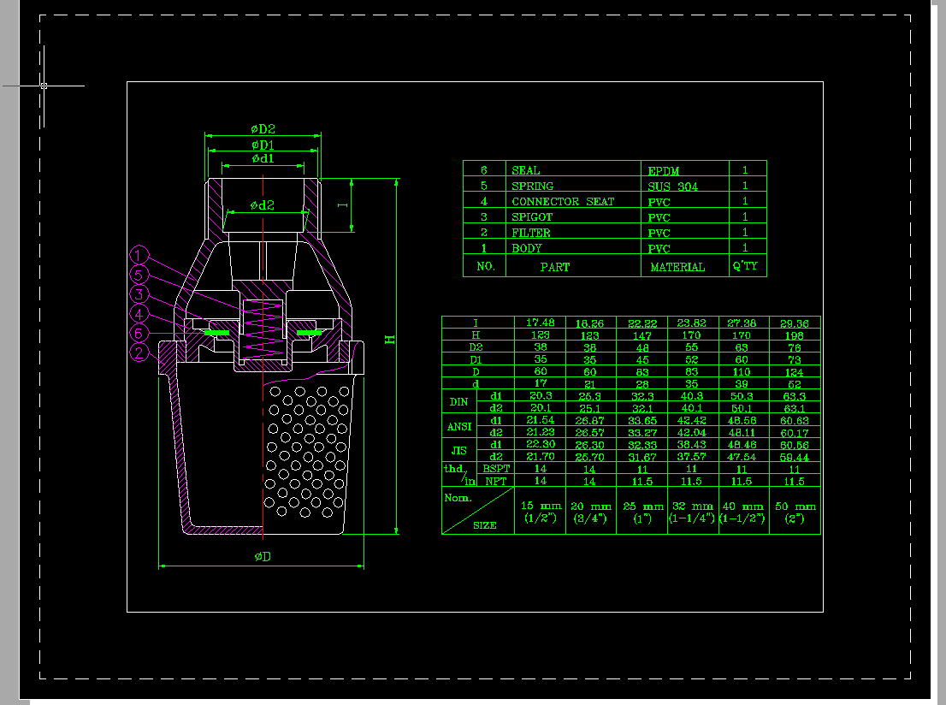The image size is (946, 705).
Task: Click the 47.54 JIS d2 value
Action: [x=742, y=457]
